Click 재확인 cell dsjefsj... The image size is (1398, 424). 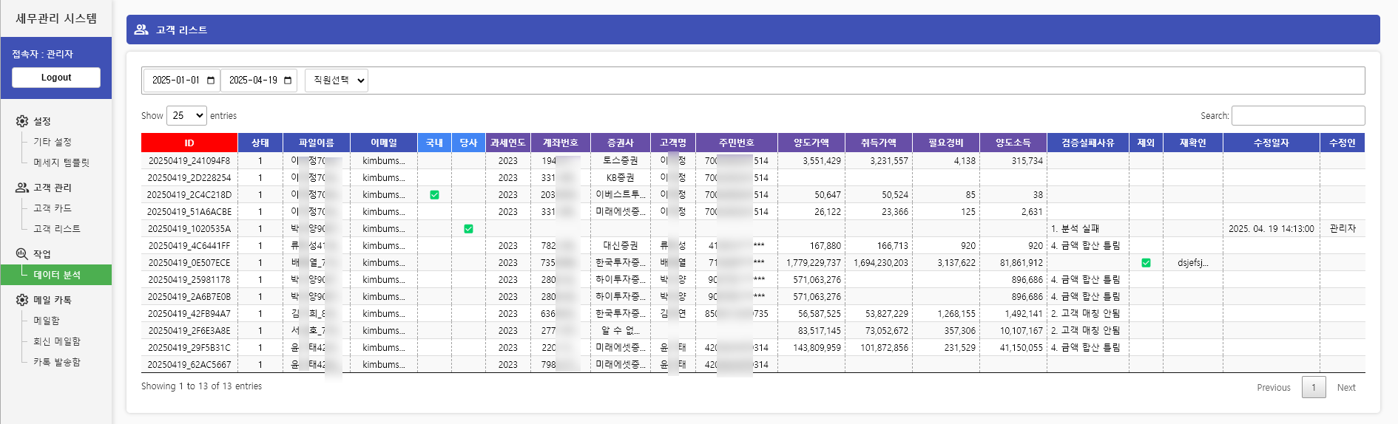pos(1193,263)
